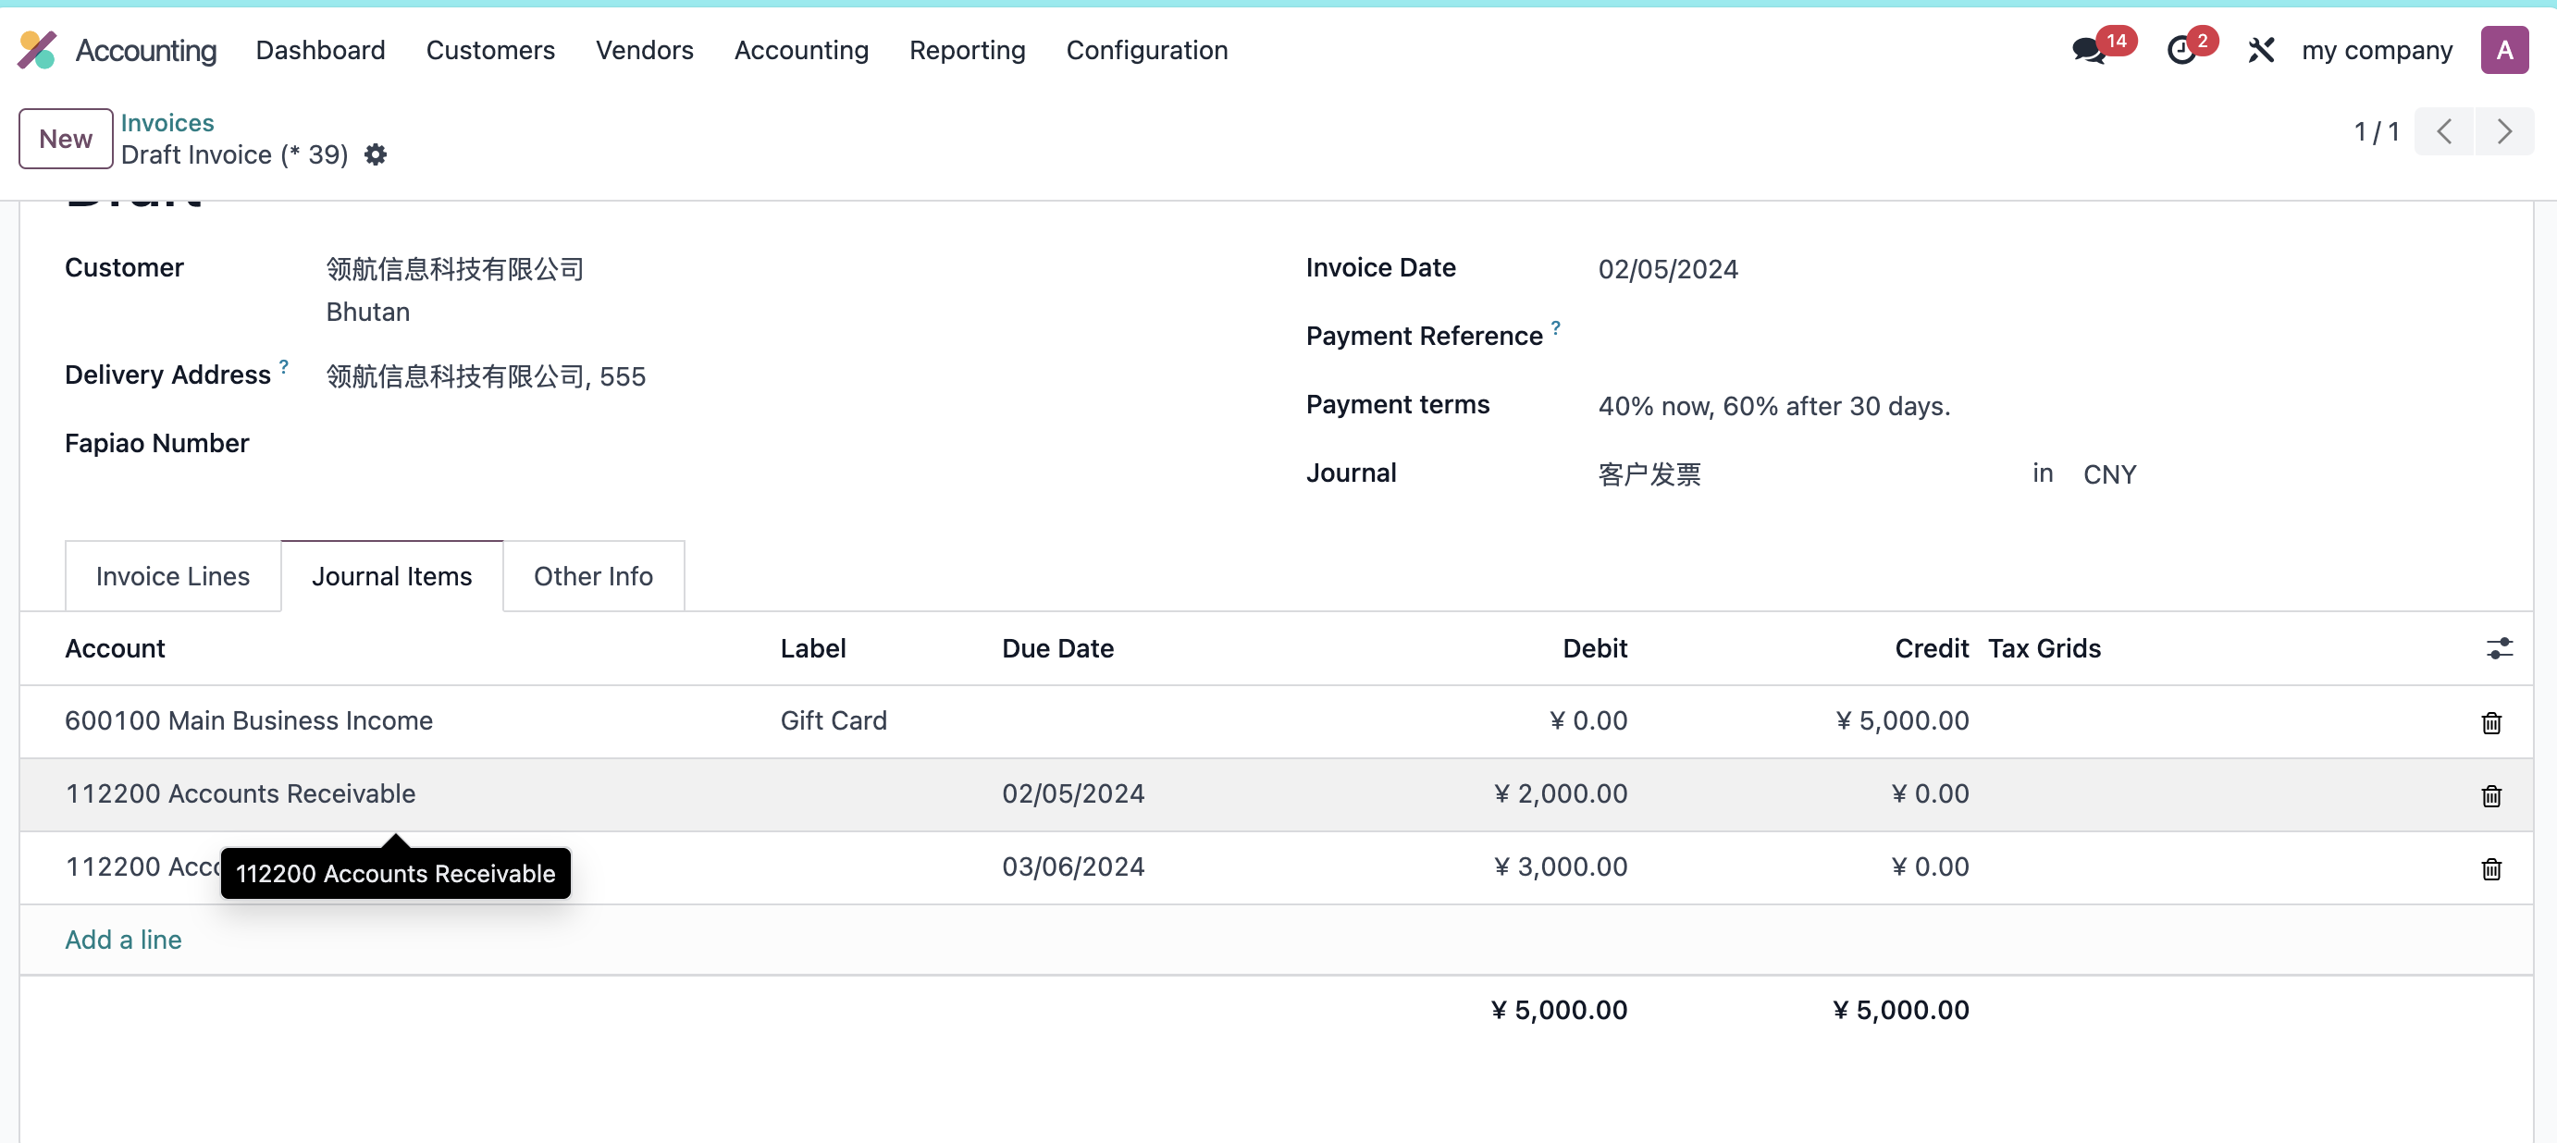Open the Customers menu
Image resolution: width=2557 pixels, height=1143 pixels.
(x=490, y=50)
